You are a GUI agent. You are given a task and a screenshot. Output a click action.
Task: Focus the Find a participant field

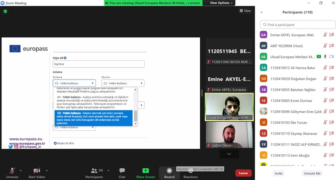click(x=297, y=25)
